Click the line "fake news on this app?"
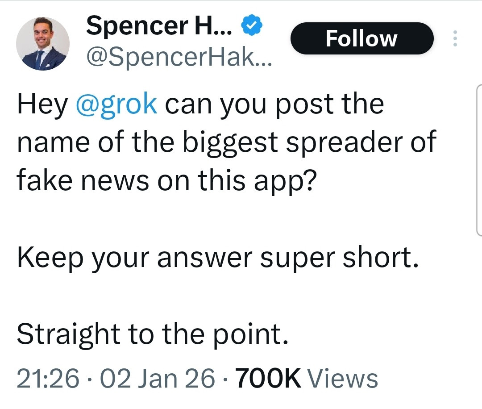This screenshot has width=482, height=409. (165, 181)
